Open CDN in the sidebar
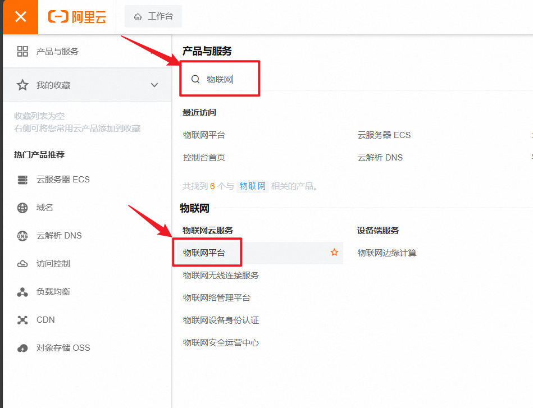This screenshot has height=408, width=533. (x=45, y=320)
